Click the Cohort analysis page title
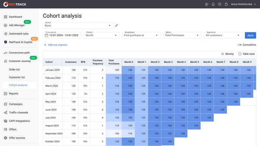Screen dimensions: 260x146 [62, 16]
